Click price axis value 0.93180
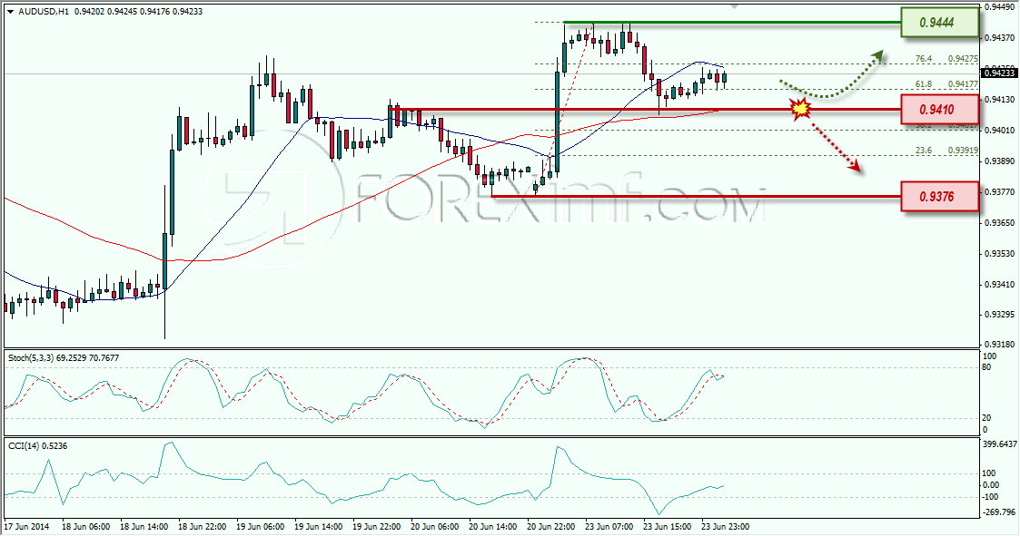The width and height of the screenshot is (1020, 536). [x=998, y=345]
